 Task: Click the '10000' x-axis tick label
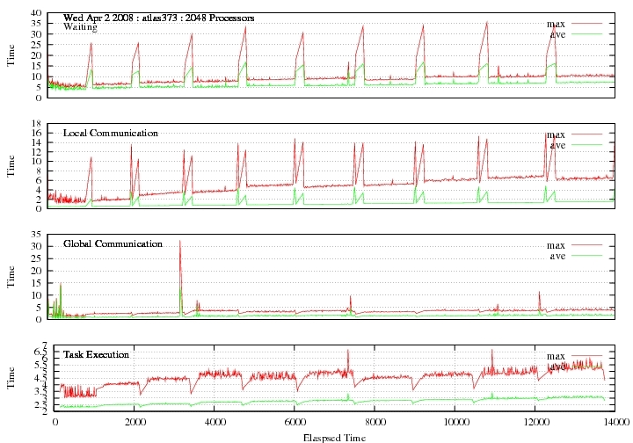coord(455,422)
